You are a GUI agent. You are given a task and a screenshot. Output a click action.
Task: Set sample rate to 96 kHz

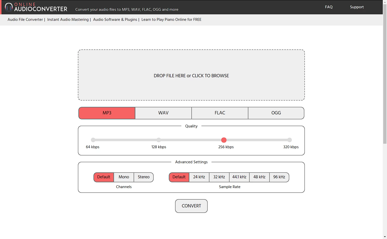[x=279, y=177]
